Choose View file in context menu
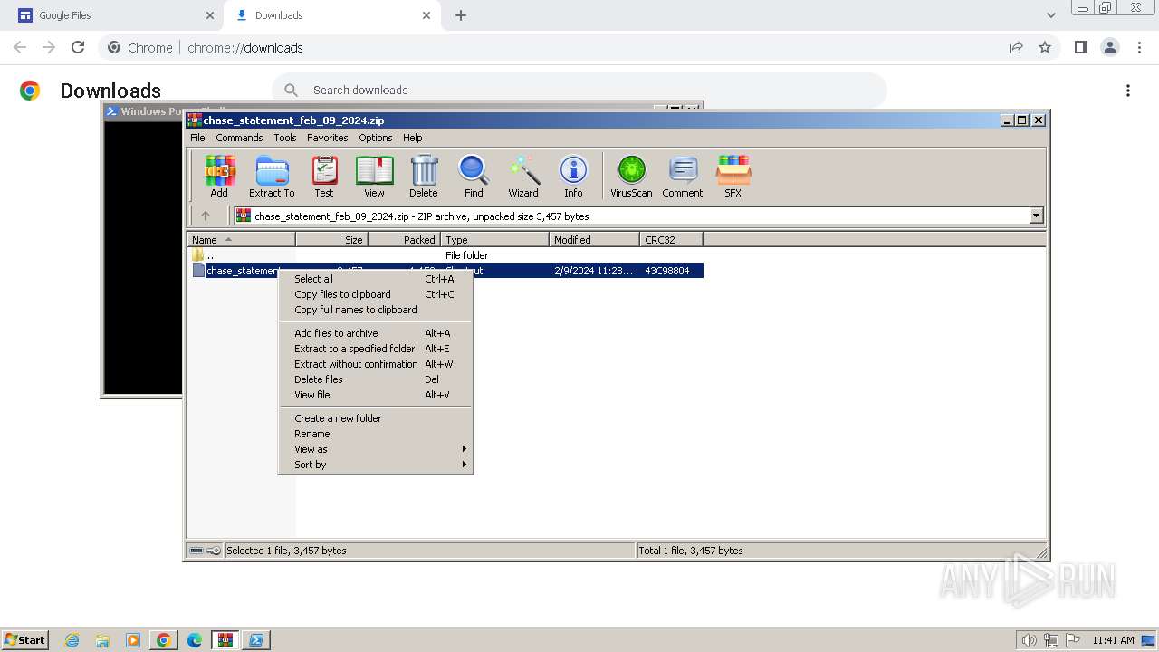The width and height of the screenshot is (1159, 652). point(375,395)
